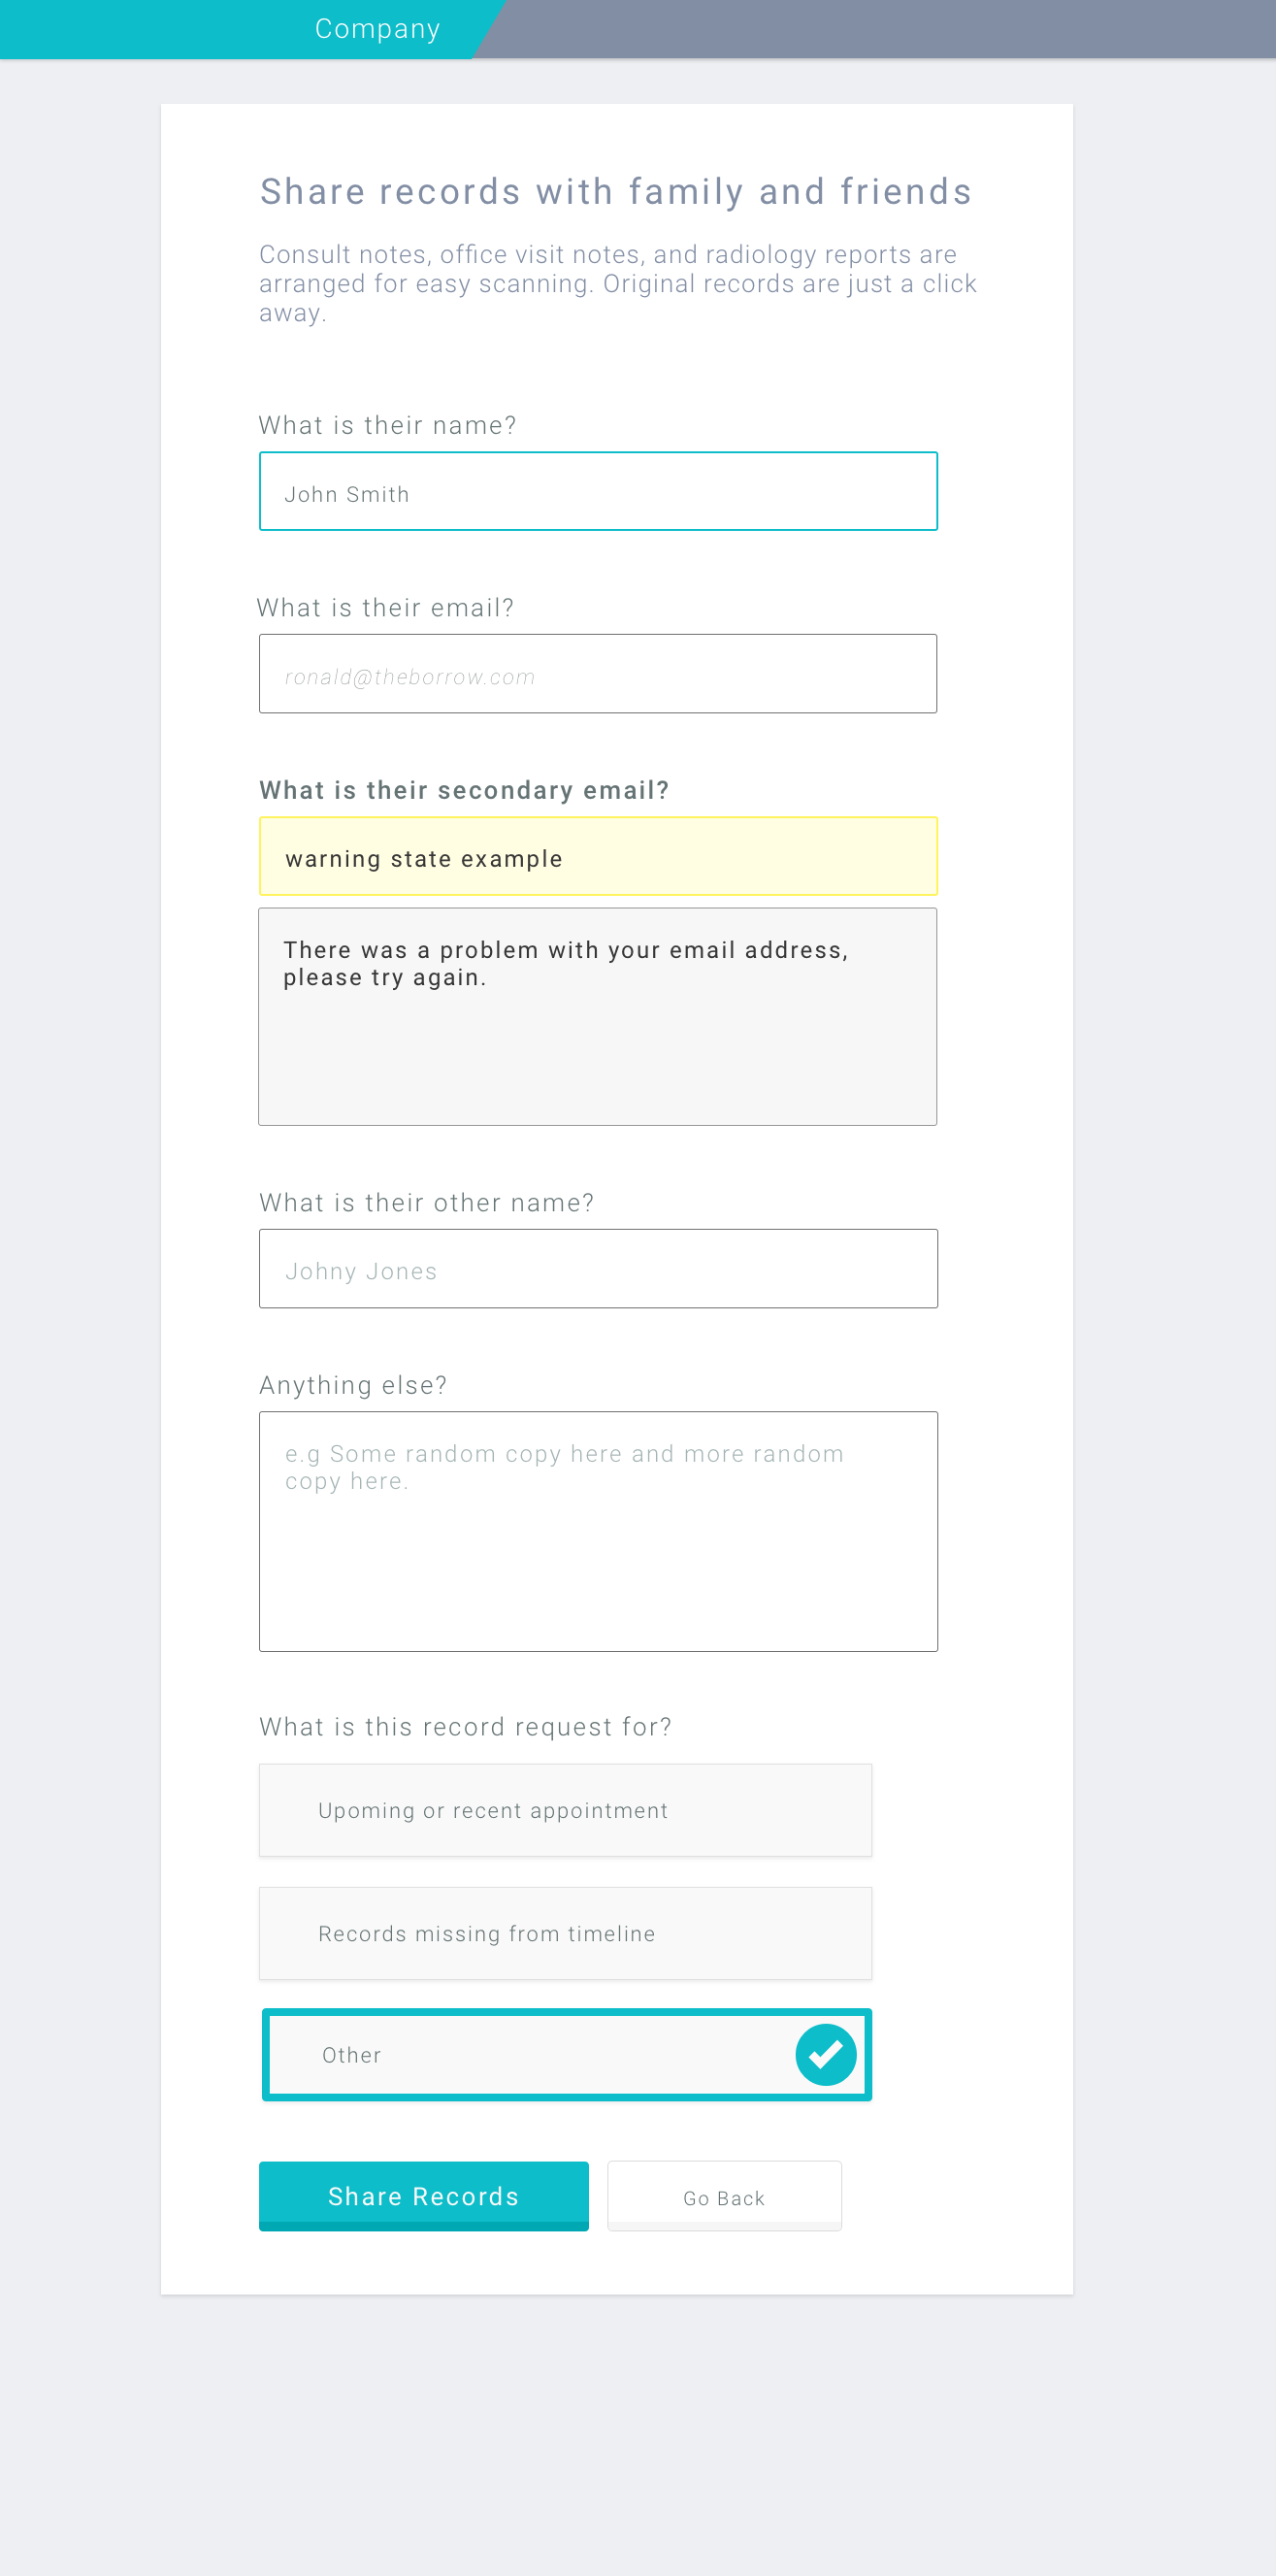Screen dimensions: 1276x2576
Task: Click the teal checkmark icon on Other
Action: 825,2054
